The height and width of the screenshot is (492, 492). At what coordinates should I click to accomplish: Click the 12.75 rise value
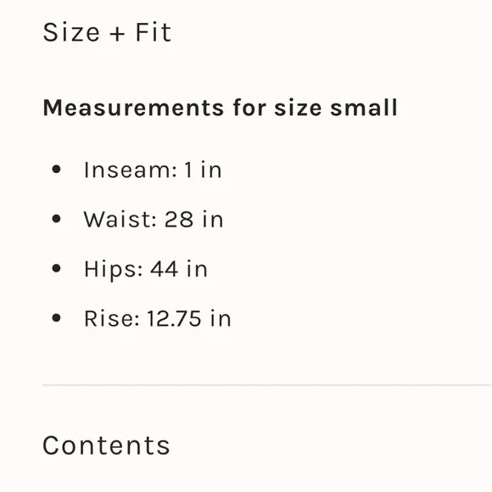click(174, 318)
